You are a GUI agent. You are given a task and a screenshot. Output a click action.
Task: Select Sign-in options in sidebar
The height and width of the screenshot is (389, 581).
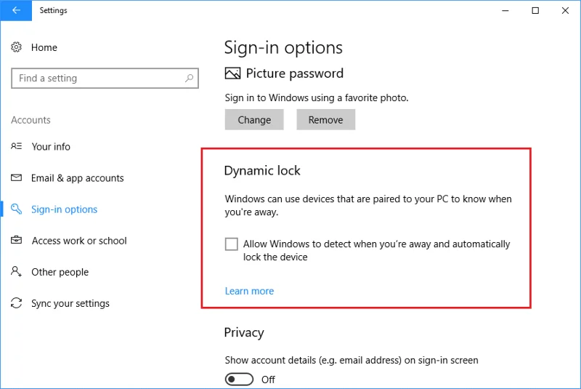[x=64, y=209]
